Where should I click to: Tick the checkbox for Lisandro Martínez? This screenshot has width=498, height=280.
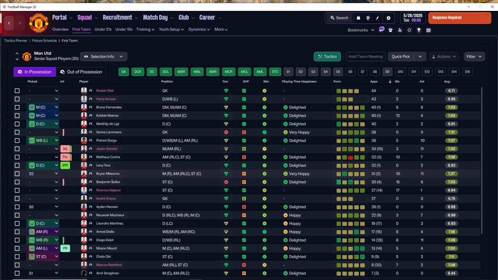pyautogui.click(x=17, y=224)
